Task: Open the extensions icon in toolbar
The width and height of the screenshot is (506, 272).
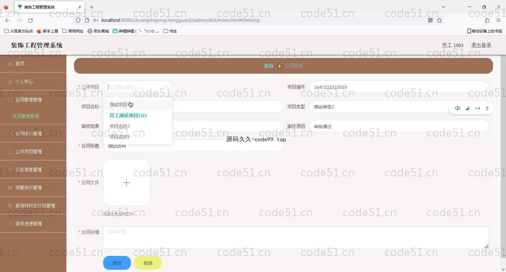Action: (x=487, y=20)
